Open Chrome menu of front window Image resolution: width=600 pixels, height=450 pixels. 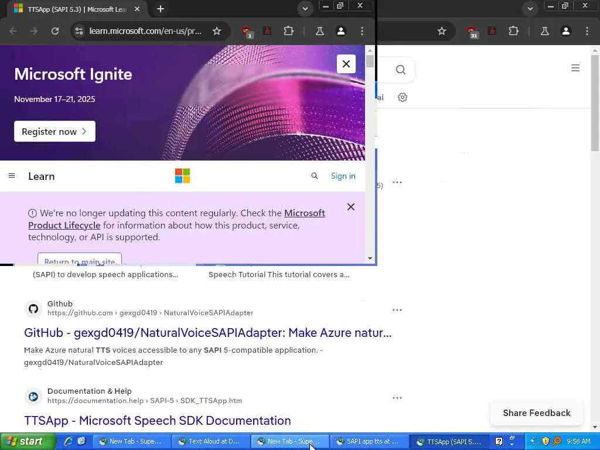tap(362, 31)
